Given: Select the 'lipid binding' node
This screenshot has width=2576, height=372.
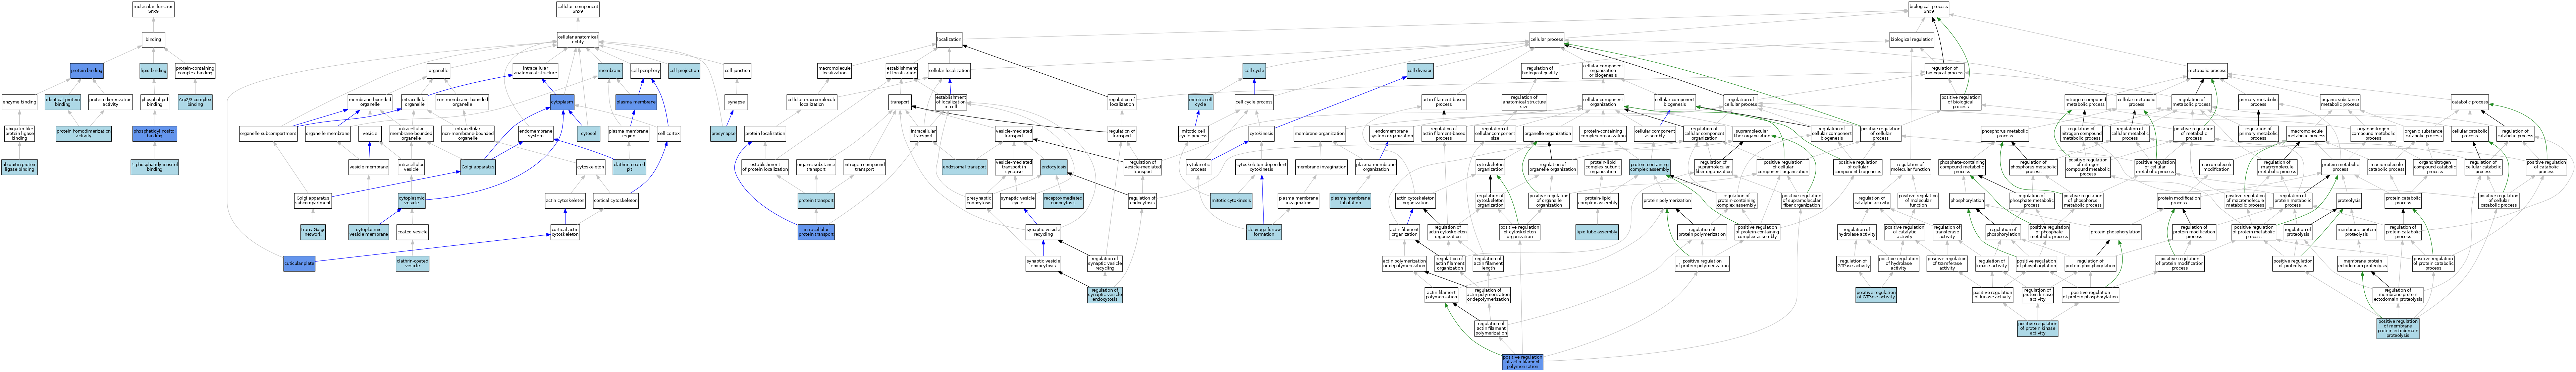Looking at the screenshot, I should (153, 71).
